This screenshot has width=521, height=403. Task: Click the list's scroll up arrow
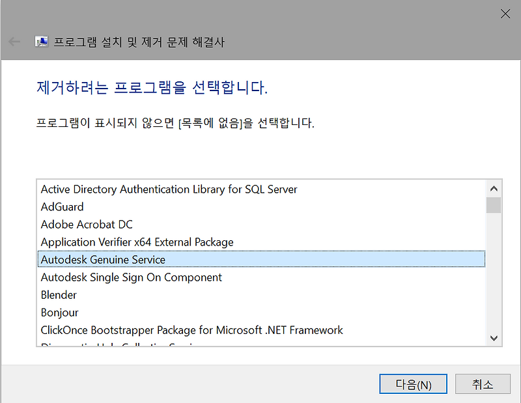[x=494, y=189]
